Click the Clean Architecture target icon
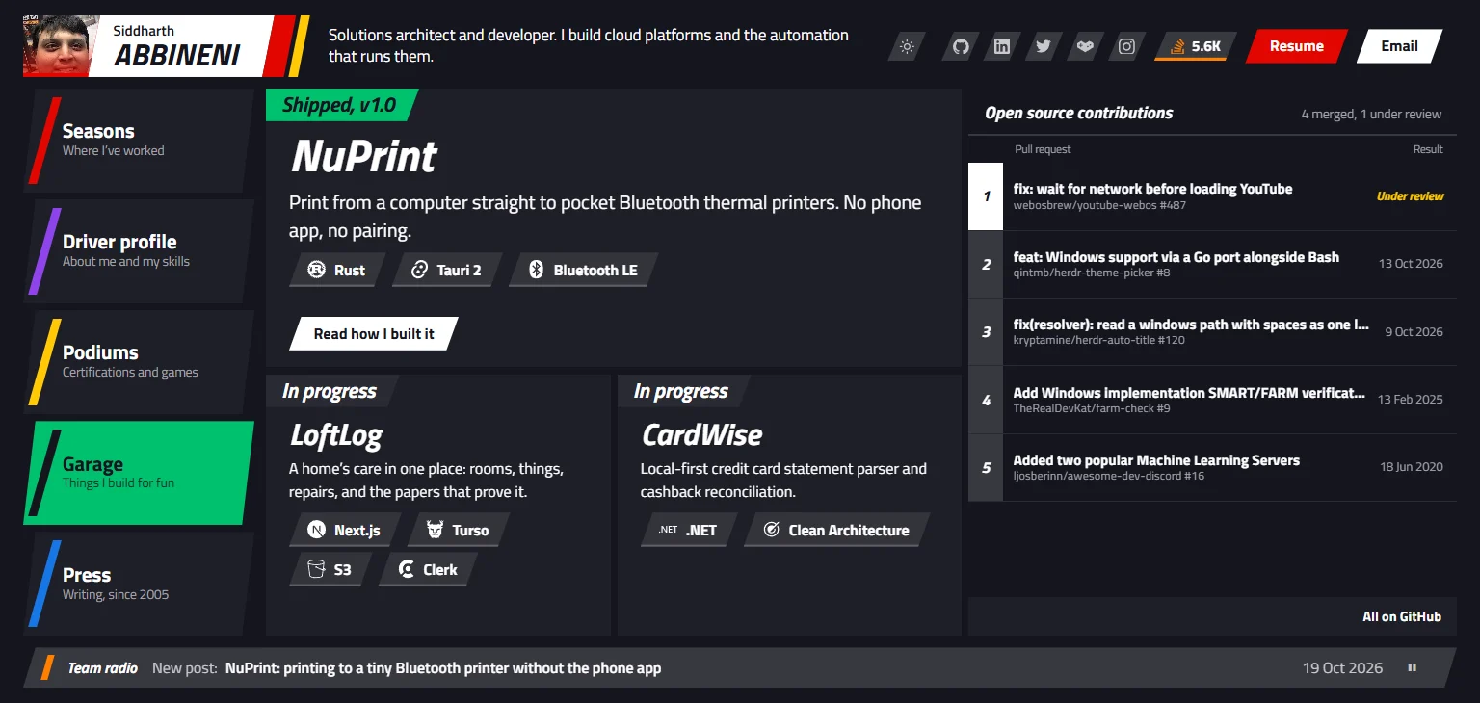 pyautogui.click(x=771, y=530)
